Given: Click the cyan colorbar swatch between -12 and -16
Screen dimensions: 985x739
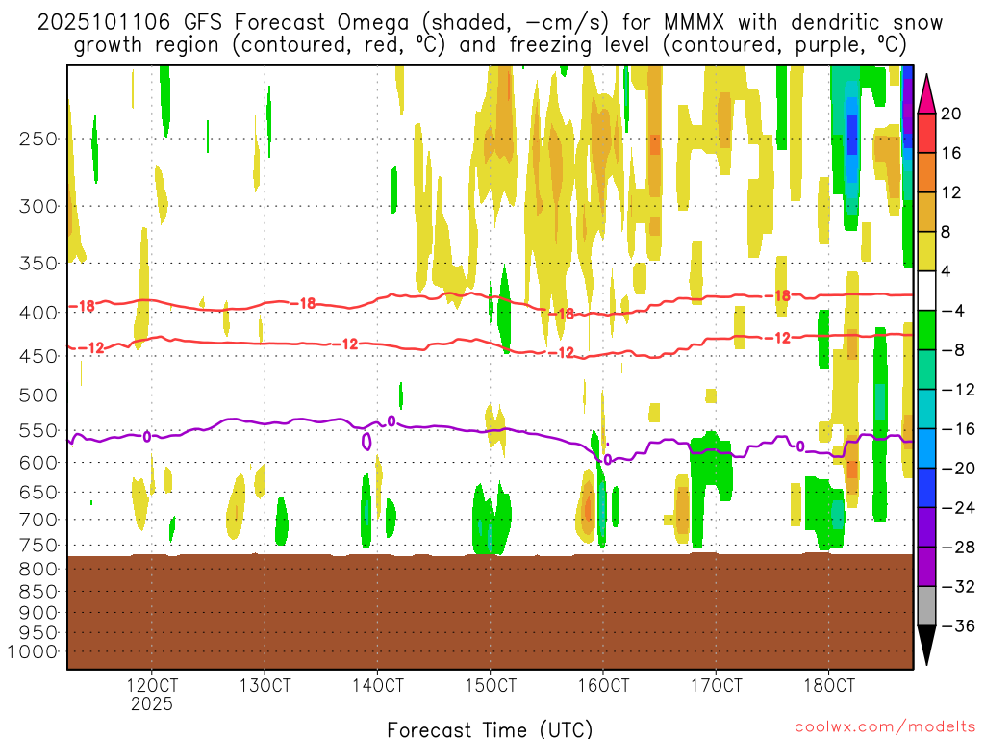Looking at the screenshot, I should [x=926, y=409].
